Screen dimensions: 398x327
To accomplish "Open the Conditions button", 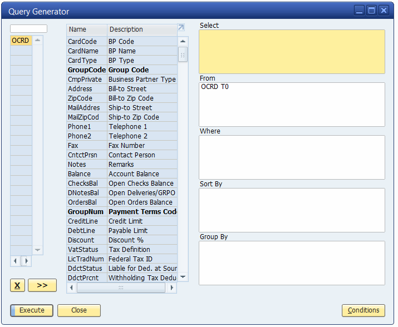I will click(363, 310).
